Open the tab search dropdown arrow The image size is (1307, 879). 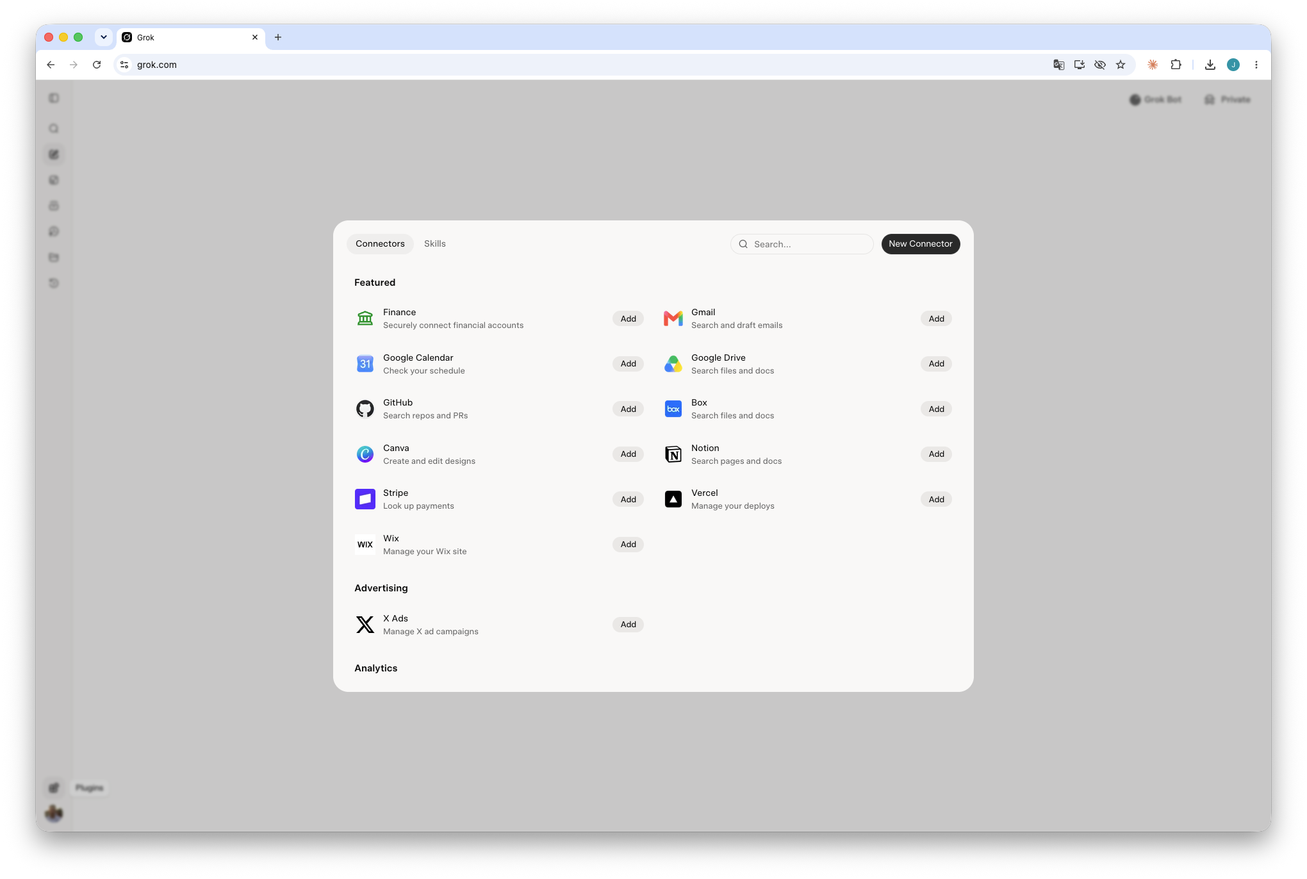click(x=104, y=37)
